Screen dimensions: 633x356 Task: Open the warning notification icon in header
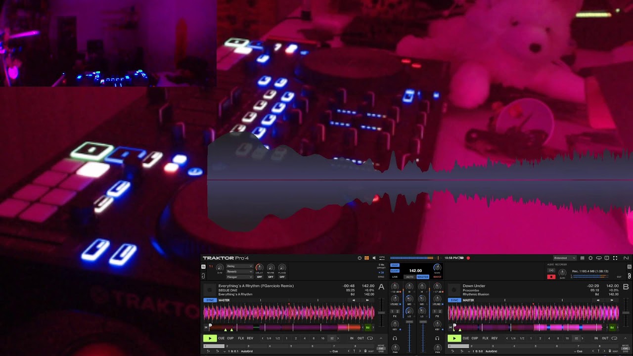click(607, 258)
